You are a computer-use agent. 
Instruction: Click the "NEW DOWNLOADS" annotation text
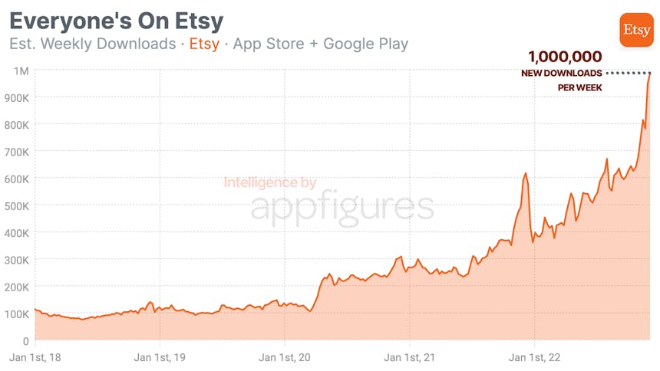point(562,74)
